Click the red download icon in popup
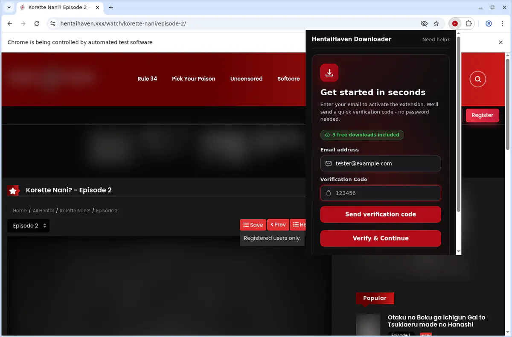This screenshot has height=337, width=512. (329, 73)
